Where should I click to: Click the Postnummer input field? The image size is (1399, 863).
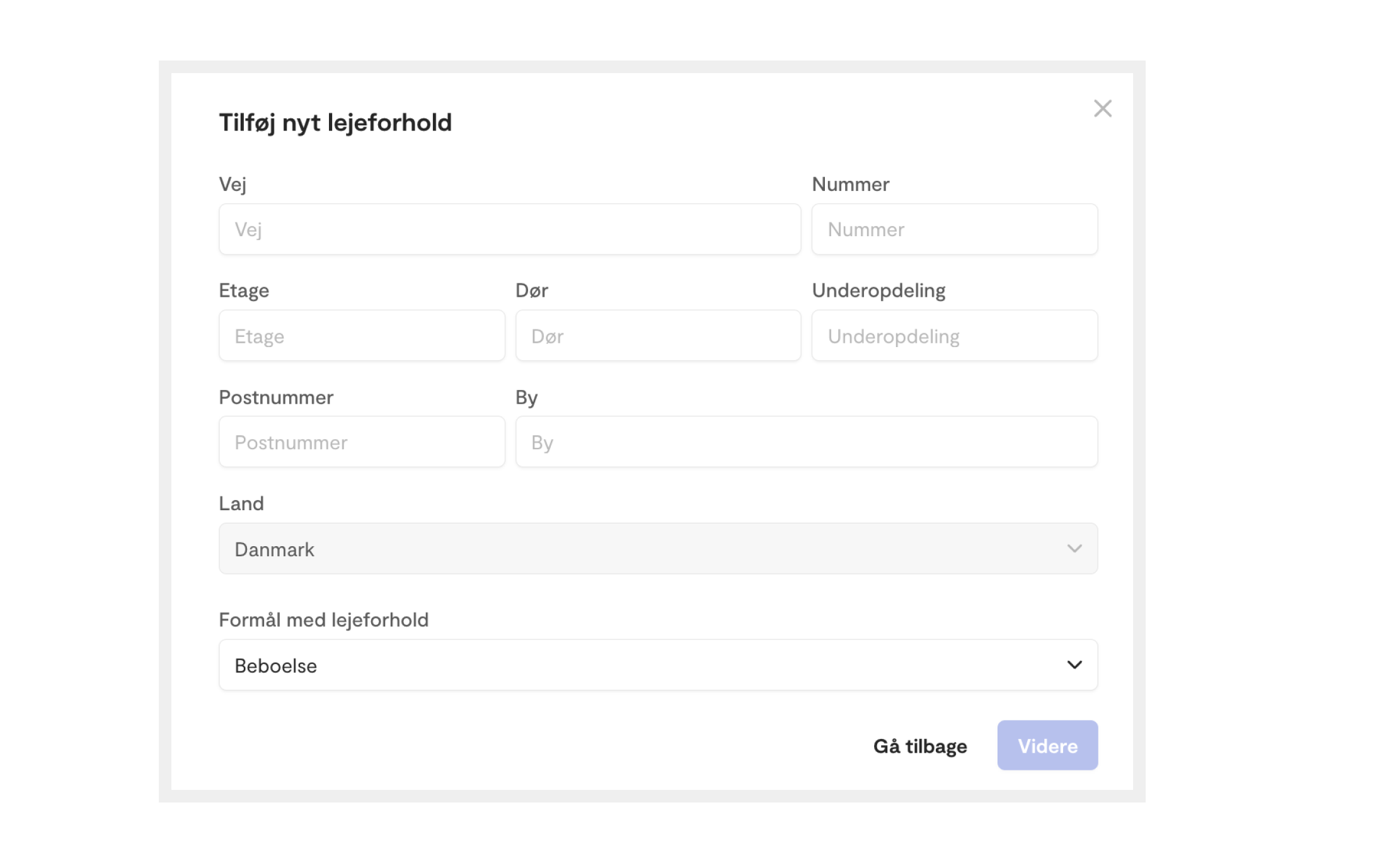pyautogui.click(x=362, y=442)
